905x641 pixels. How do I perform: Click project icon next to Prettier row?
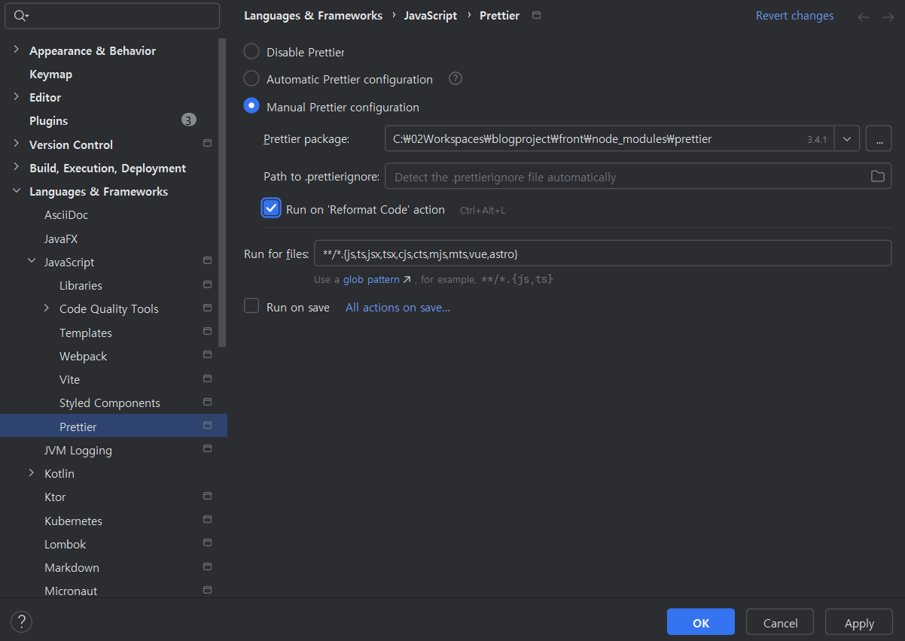pyautogui.click(x=208, y=426)
